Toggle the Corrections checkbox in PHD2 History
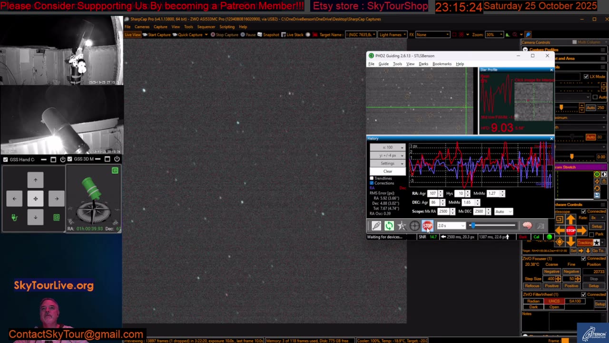This screenshot has height=343, width=609. point(372,183)
